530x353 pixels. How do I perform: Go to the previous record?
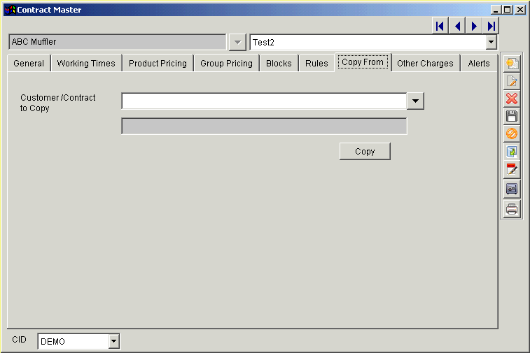[457, 26]
